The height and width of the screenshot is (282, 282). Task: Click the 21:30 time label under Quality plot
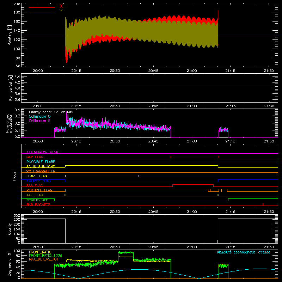coord(269,247)
